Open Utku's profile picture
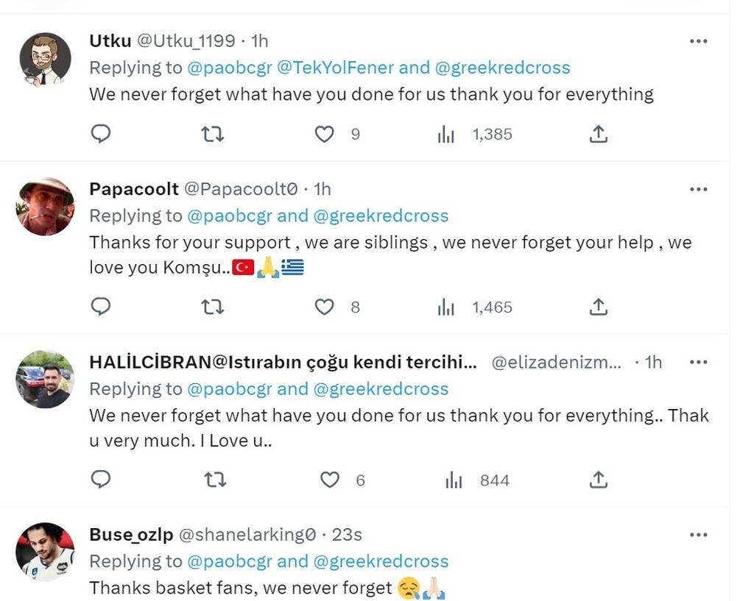Image resolution: width=754 pixels, height=601 pixels. [45, 60]
